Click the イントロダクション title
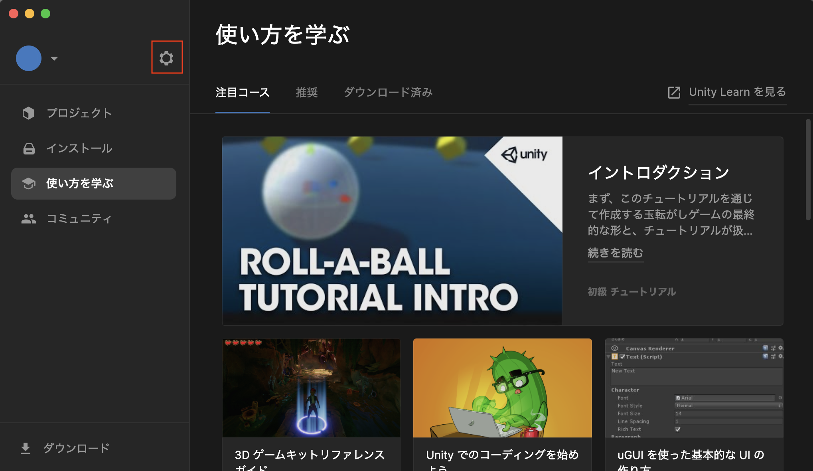This screenshot has width=813, height=471. click(x=659, y=173)
